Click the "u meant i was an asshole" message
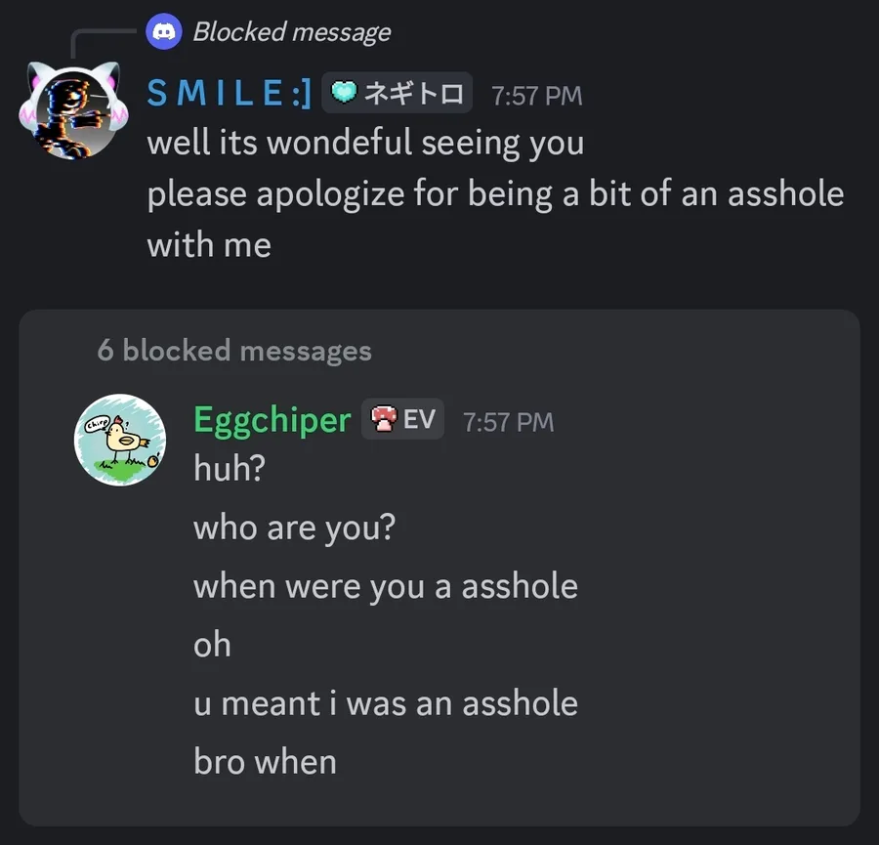Image resolution: width=879 pixels, height=845 pixels. tap(385, 703)
